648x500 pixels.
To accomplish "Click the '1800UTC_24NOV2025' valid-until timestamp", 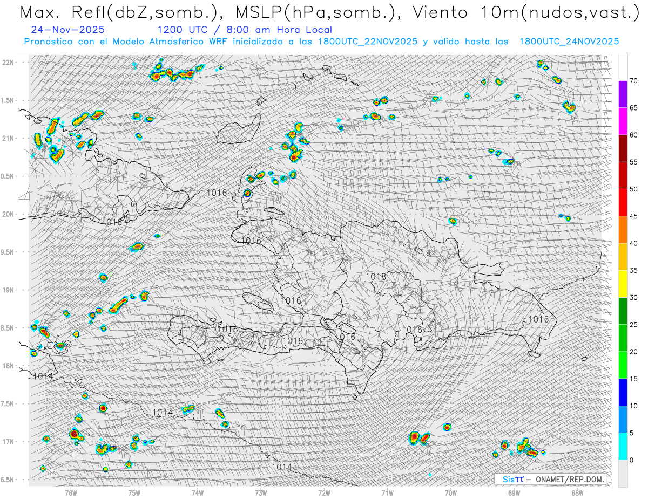I will pyautogui.click(x=569, y=42).
